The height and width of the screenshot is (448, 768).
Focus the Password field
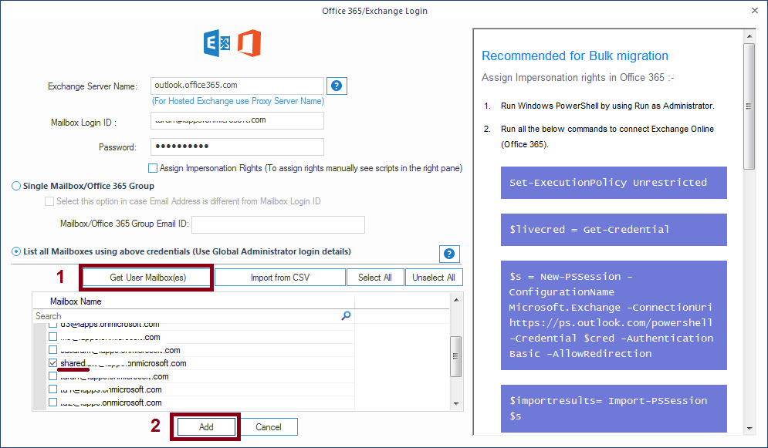(237, 147)
